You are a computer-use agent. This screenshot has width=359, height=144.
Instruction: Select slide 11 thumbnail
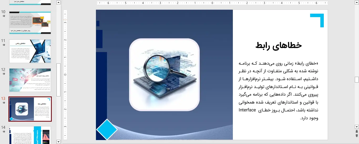click(x=30, y=51)
